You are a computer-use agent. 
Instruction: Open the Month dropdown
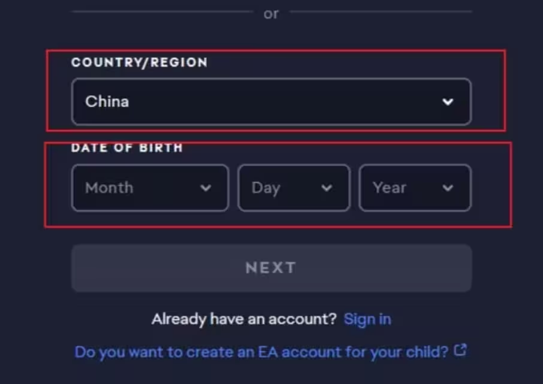[x=150, y=188]
